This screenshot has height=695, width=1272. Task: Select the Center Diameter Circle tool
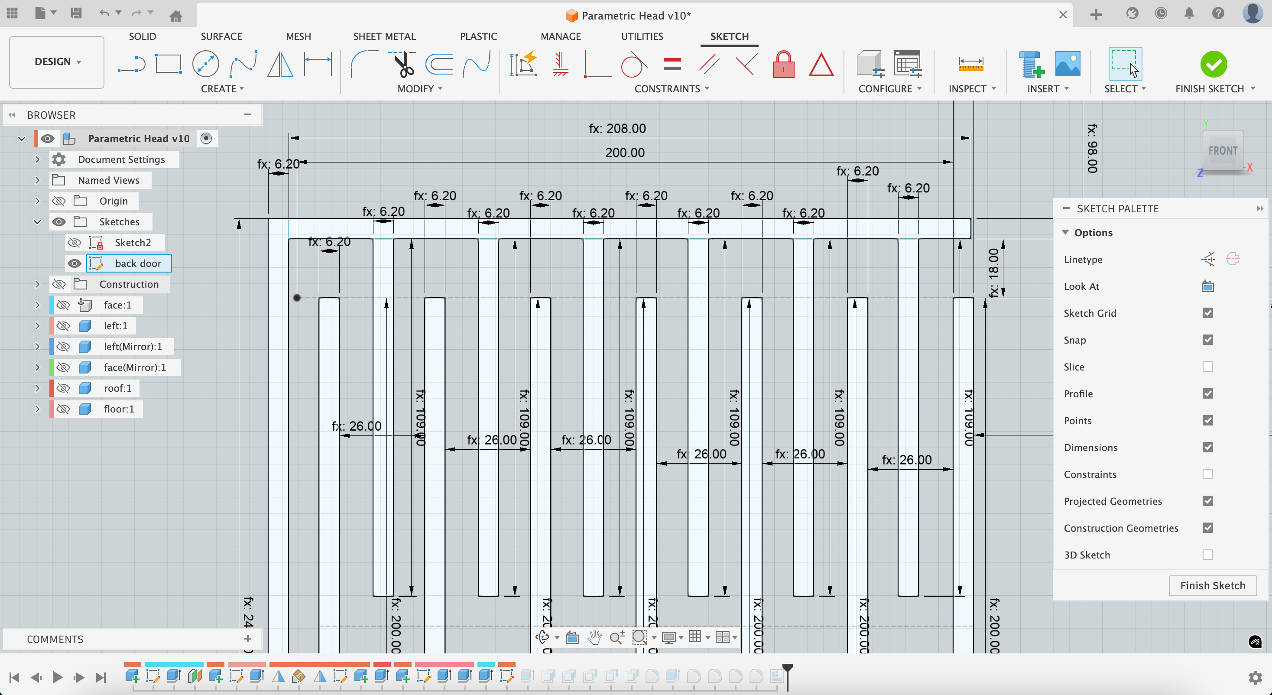(x=205, y=64)
